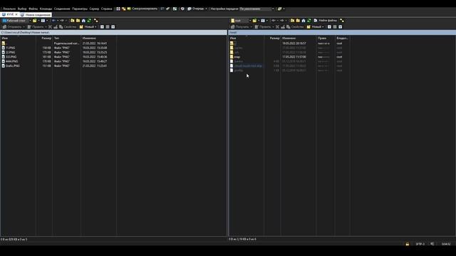The height and width of the screenshot is (256, 456).
Task: Click the local panel filter icon
Action: click(43, 21)
